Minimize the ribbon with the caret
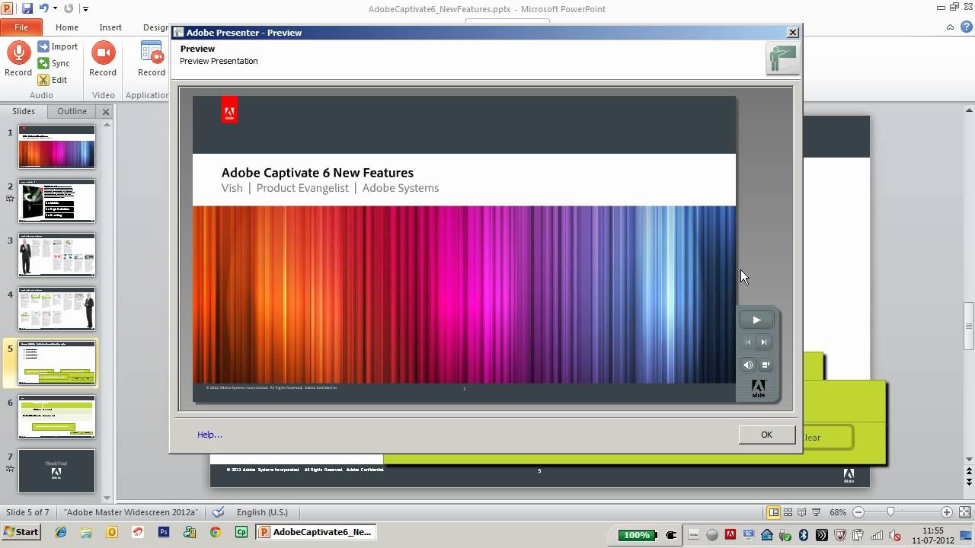This screenshot has width=975, height=548. [951, 27]
